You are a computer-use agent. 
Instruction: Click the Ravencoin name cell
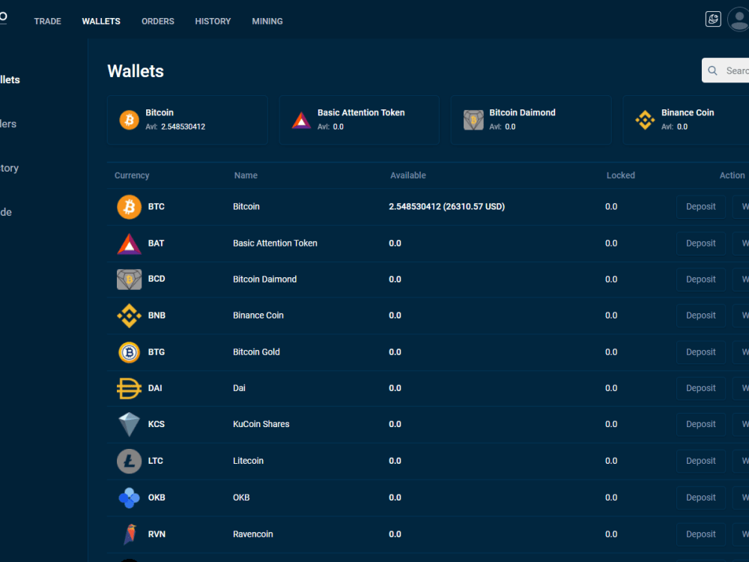point(252,534)
